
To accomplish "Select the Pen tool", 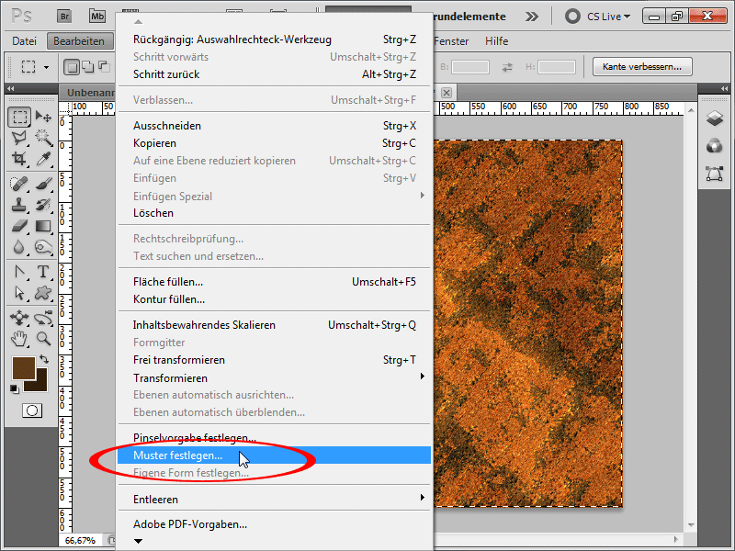I will [x=19, y=272].
